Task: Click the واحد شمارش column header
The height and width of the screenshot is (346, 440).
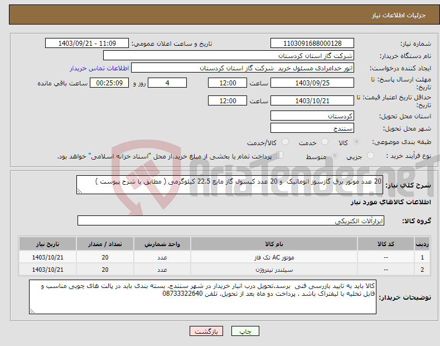Action: pyautogui.click(x=162, y=244)
